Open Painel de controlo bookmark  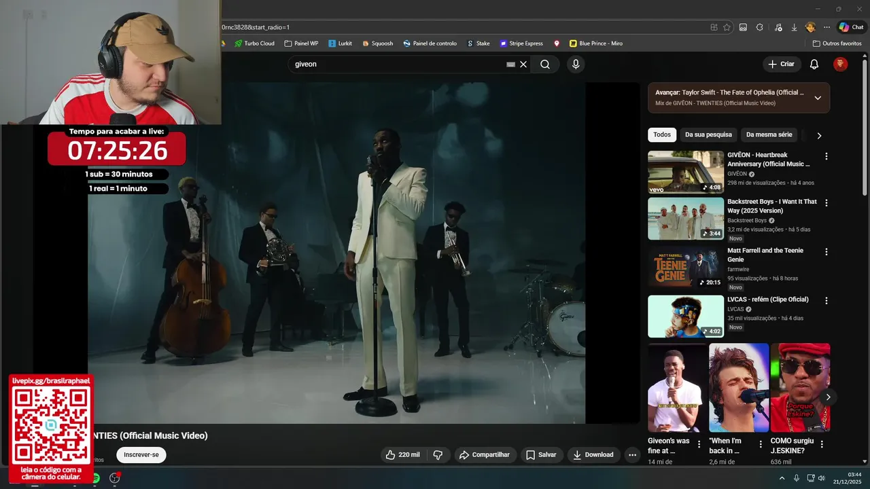pyautogui.click(x=430, y=43)
